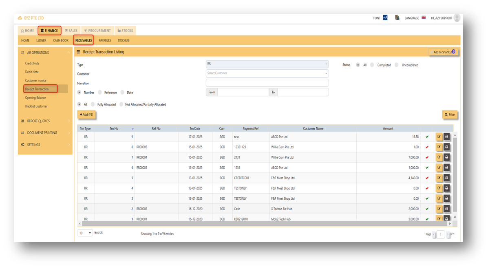
Task: Edit receipt row with Ref RR00005
Action: (x=439, y=147)
